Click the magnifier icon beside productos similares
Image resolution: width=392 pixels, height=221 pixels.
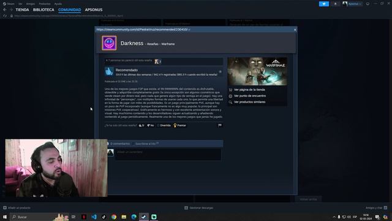coord(230,103)
